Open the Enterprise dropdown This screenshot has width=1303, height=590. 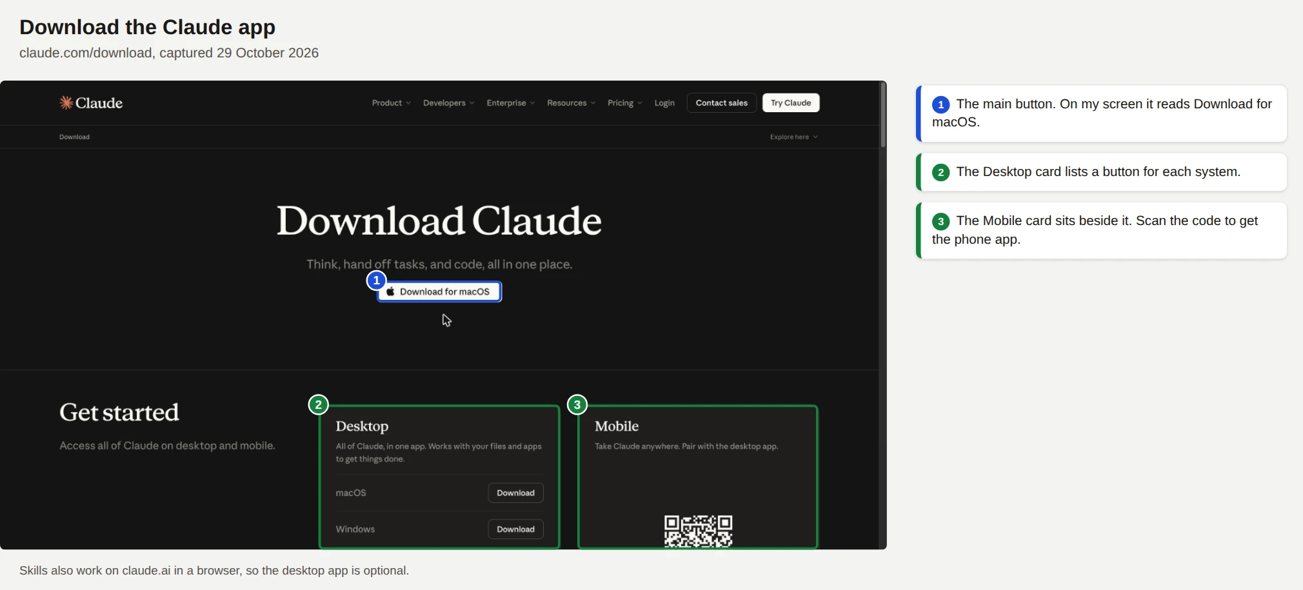pyautogui.click(x=510, y=103)
